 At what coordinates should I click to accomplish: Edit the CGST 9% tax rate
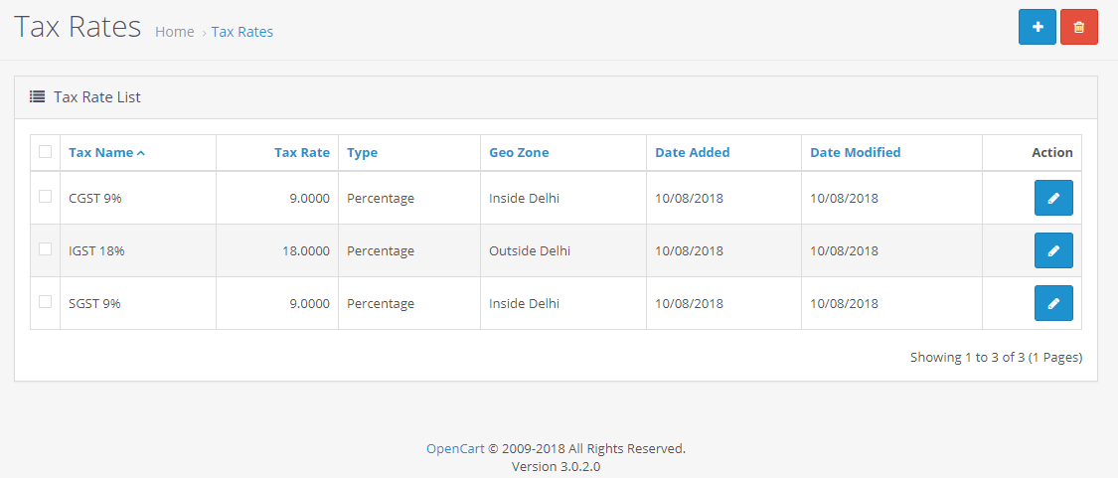pyautogui.click(x=1053, y=198)
